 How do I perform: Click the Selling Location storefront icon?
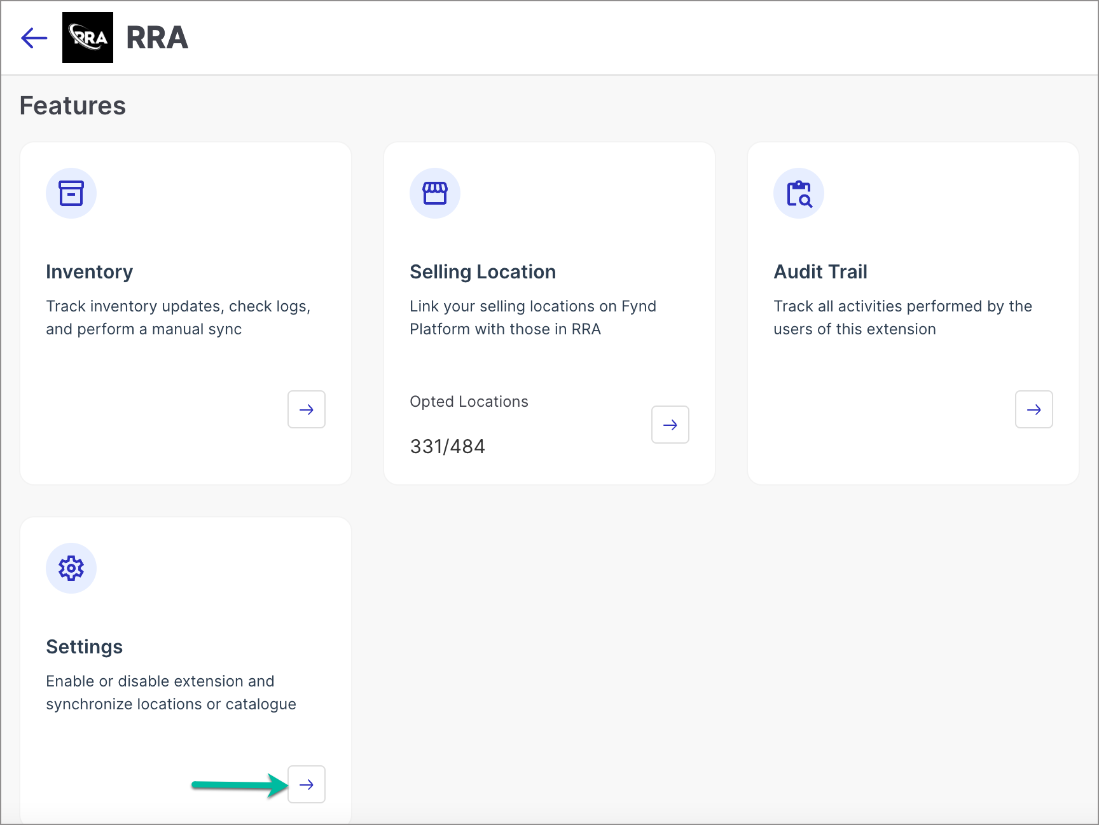click(435, 193)
